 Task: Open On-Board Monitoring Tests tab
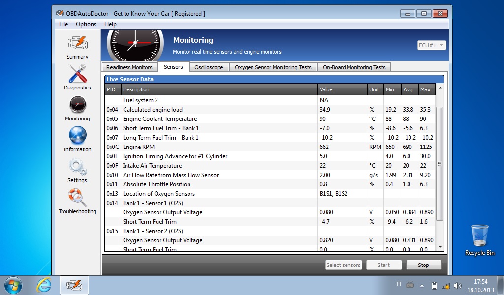coord(354,67)
